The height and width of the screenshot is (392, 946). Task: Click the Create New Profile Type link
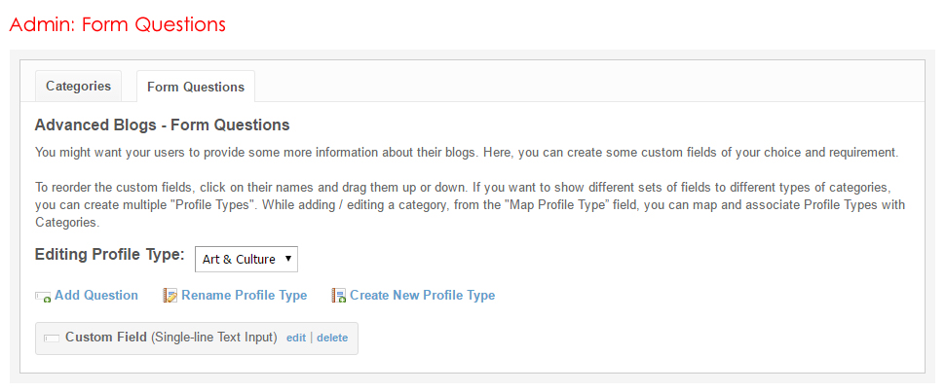click(x=422, y=295)
